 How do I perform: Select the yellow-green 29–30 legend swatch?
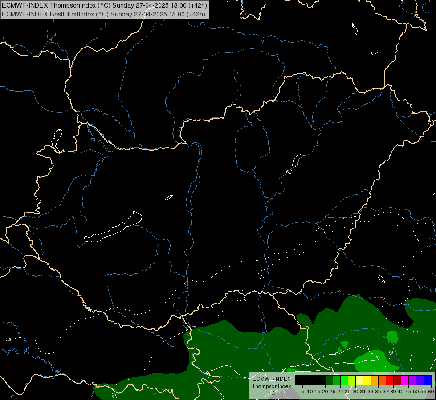coord(352,380)
